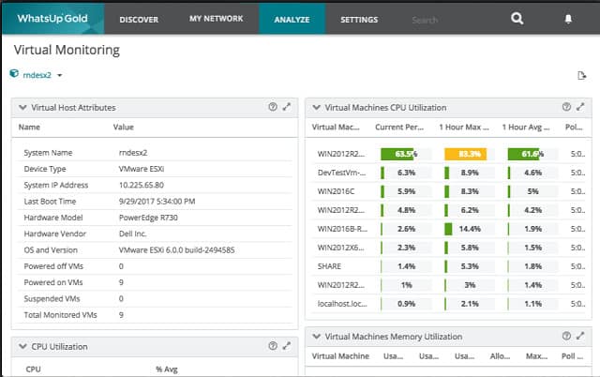
Task: Open the ANALYZE menu
Action: click(292, 20)
